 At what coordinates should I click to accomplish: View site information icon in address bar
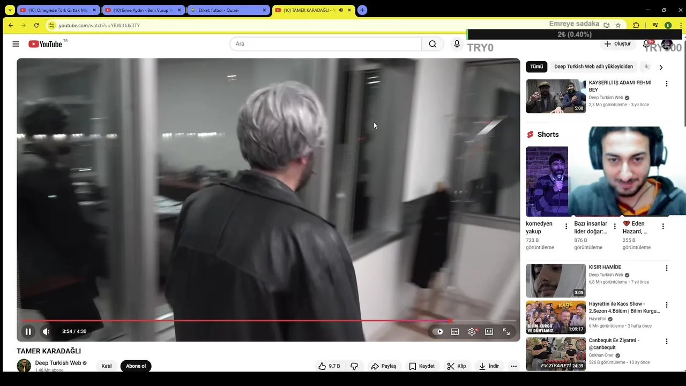click(51, 25)
